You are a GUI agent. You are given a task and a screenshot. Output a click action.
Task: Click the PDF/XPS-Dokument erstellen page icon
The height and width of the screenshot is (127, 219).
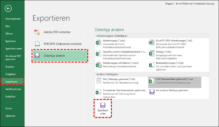[37, 44]
